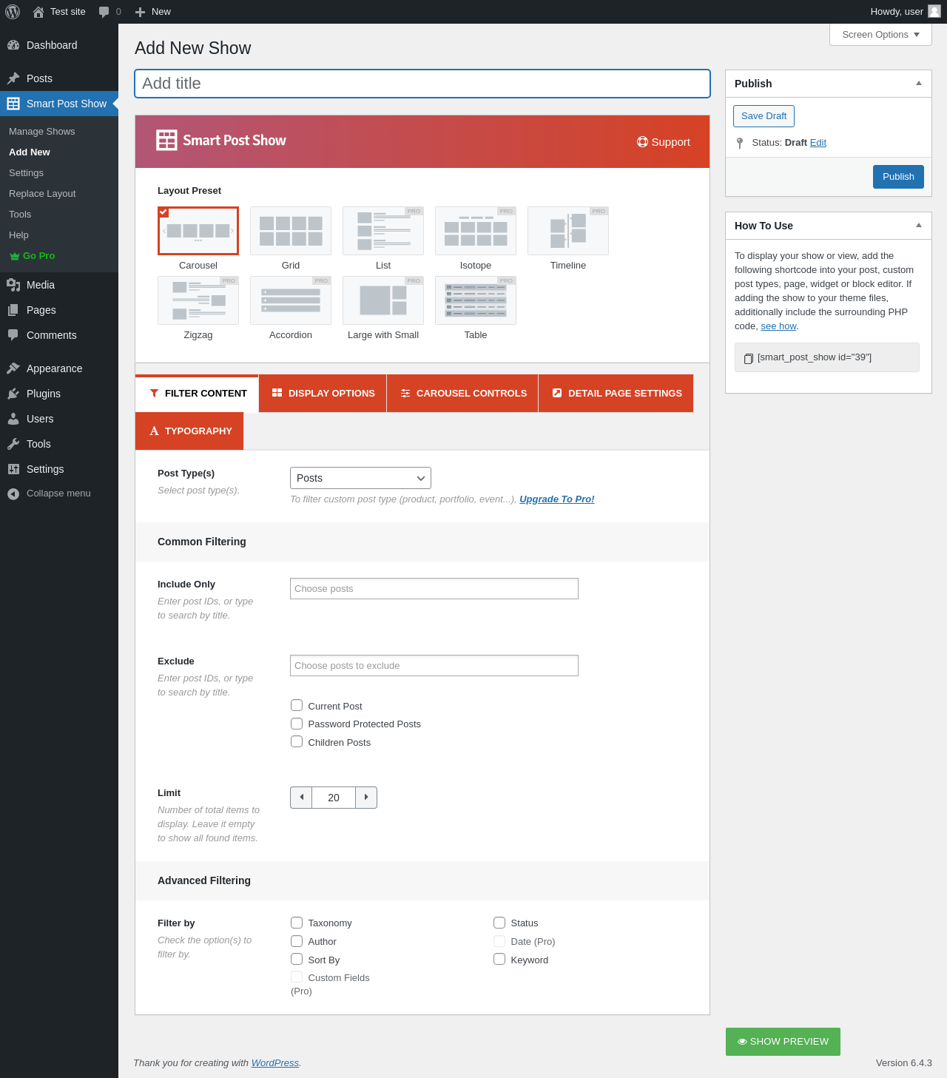The width and height of the screenshot is (947, 1078).
Task: Click the New plus icon in admin bar
Action: [140, 12]
